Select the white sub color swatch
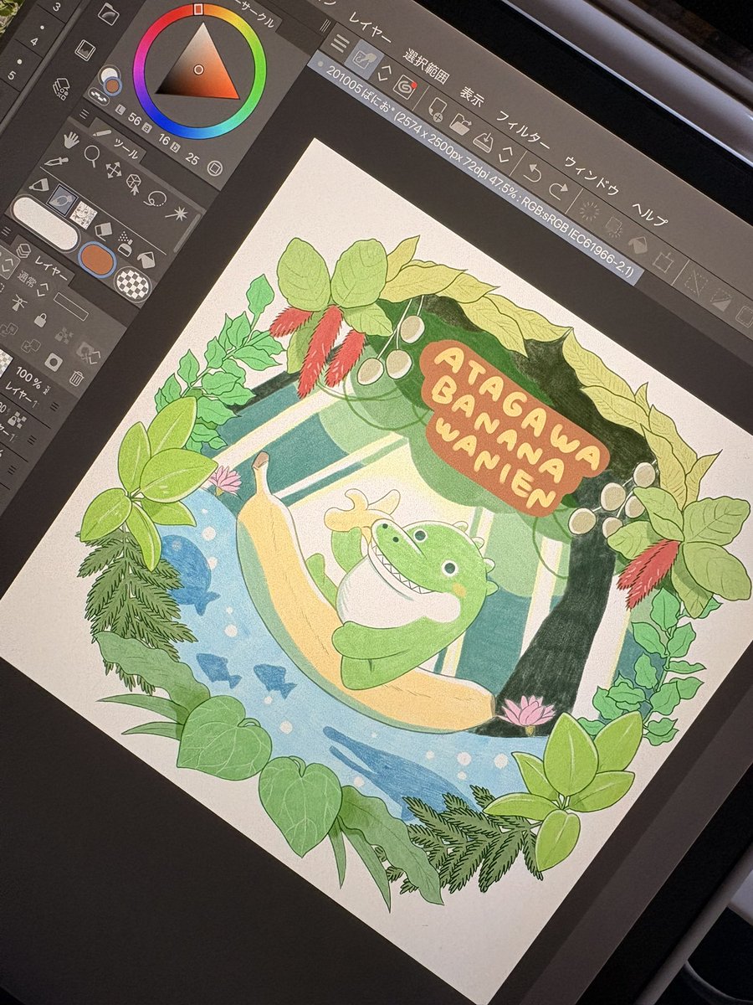 click(45, 222)
